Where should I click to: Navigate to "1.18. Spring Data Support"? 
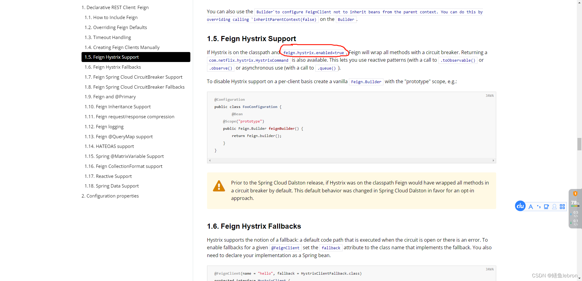(x=112, y=186)
